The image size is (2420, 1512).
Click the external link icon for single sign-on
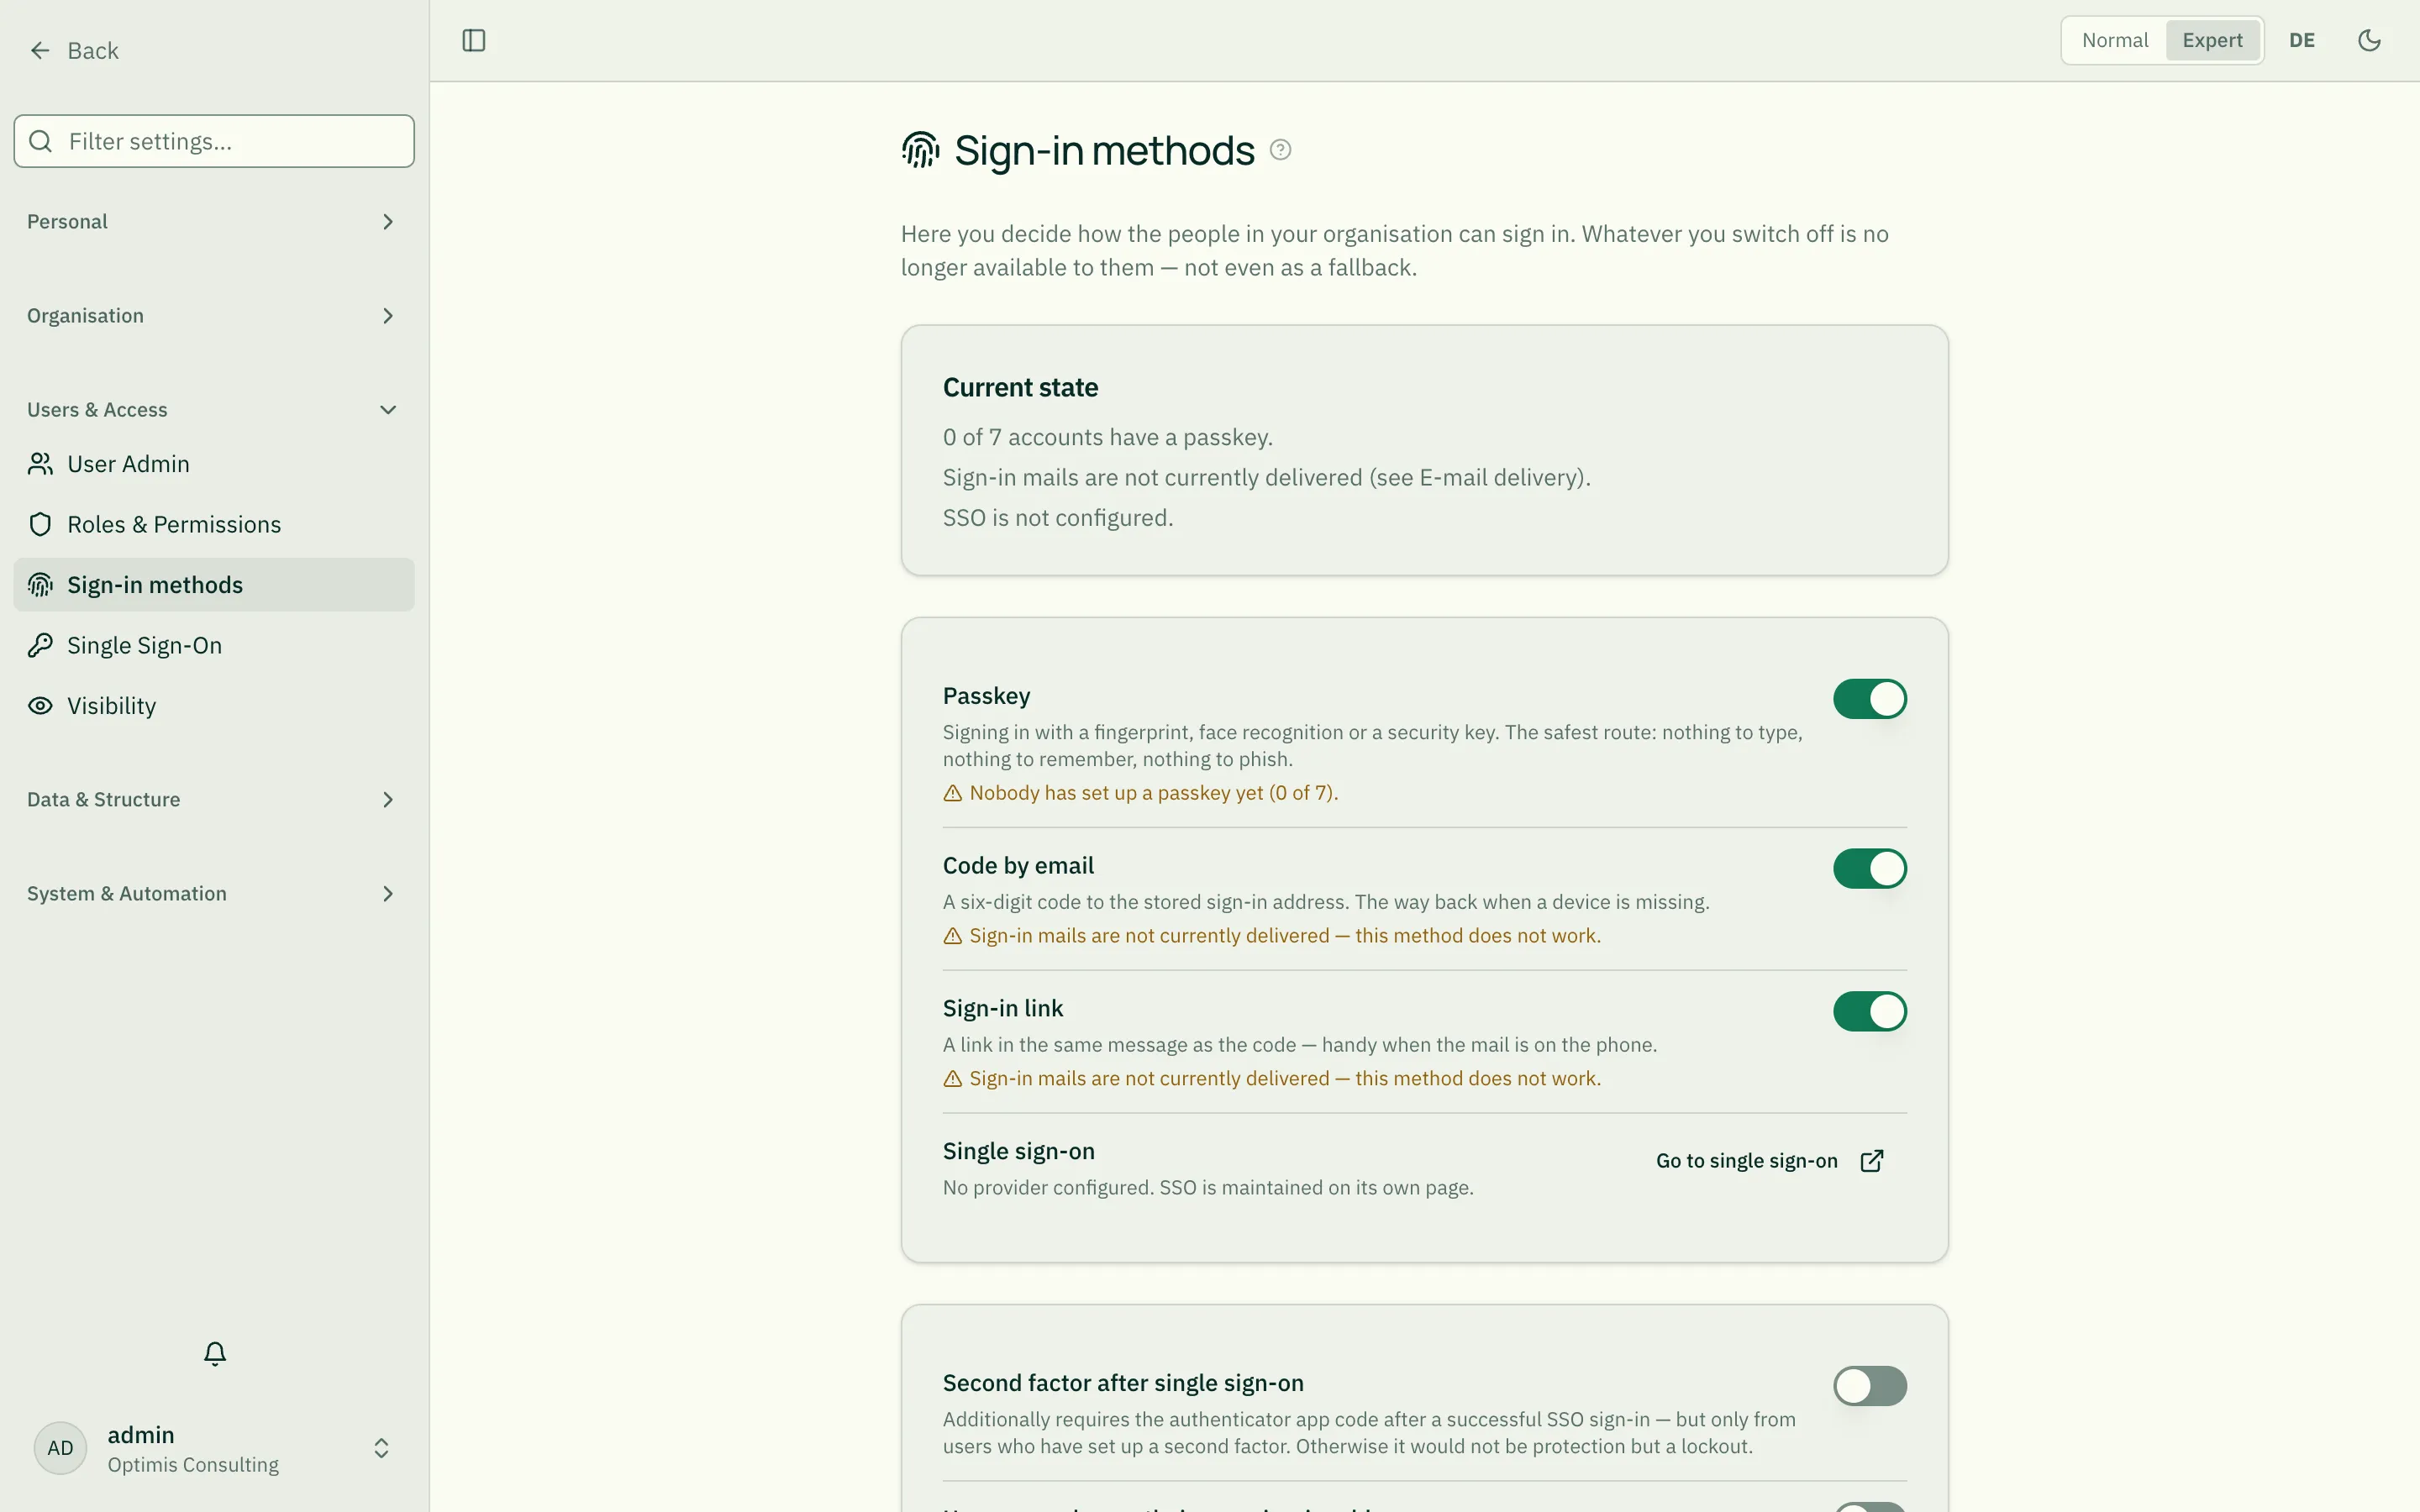tap(1872, 1160)
